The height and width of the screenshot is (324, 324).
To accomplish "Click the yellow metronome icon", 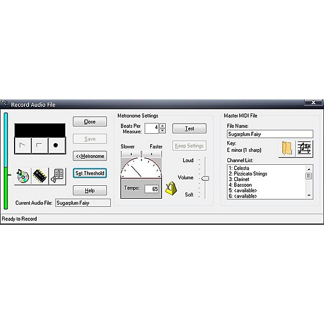I will [x=171, y=188].
